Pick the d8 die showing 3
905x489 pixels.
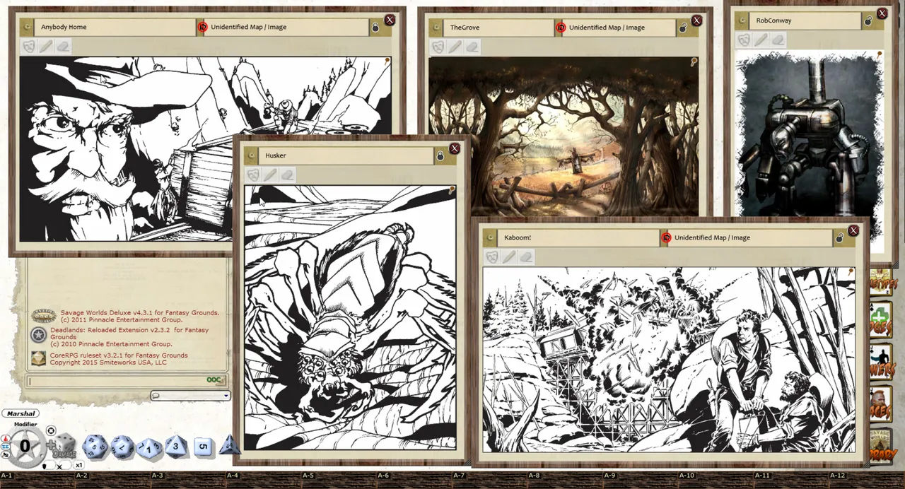click(176, 447)
